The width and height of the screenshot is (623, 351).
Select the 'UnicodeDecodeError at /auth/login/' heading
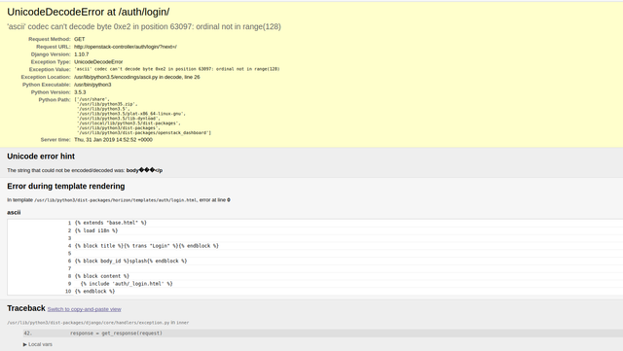(x=89, y=12)
